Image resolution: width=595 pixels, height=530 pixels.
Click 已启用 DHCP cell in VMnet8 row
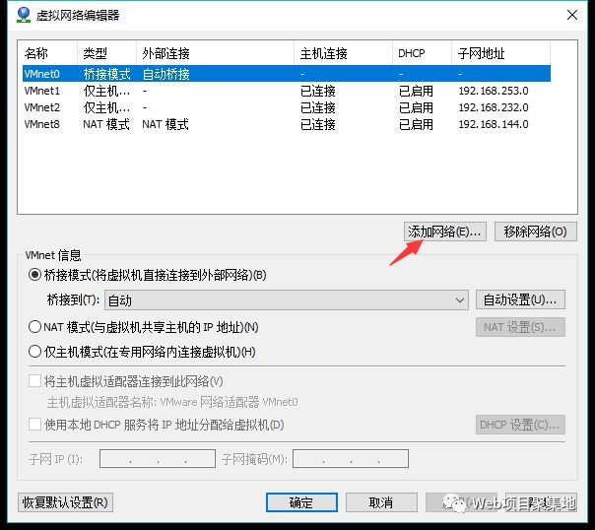416,124
